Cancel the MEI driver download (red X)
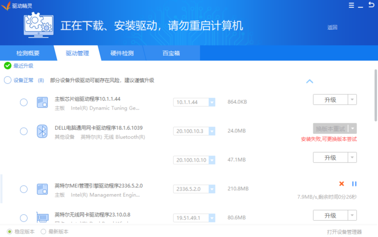 341,184
